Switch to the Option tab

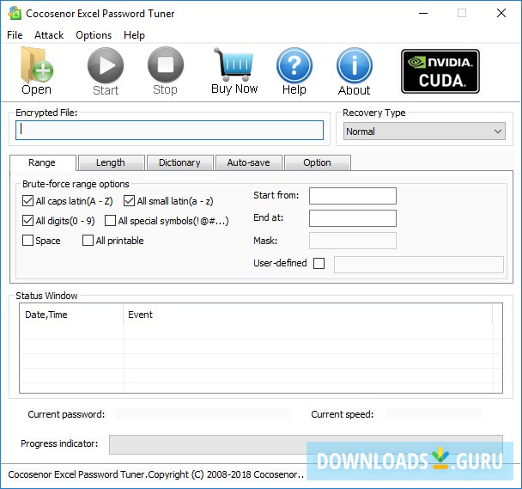(x=317, y=162)
